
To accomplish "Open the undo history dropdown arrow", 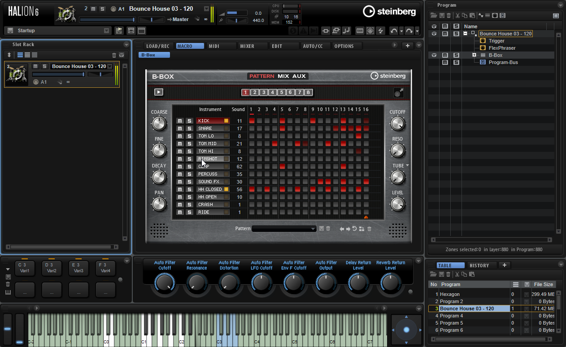I will click(x=401, y=30).
